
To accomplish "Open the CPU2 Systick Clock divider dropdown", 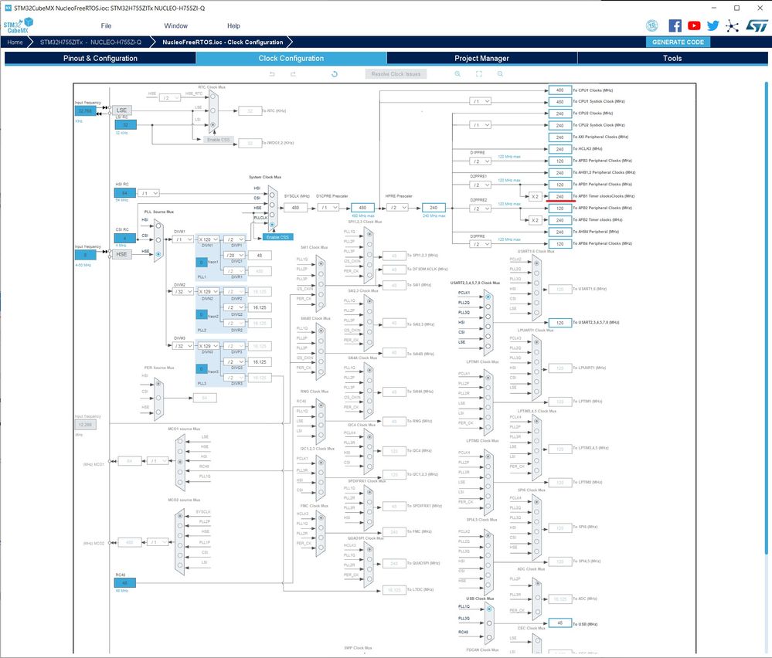I will [480, 125].
